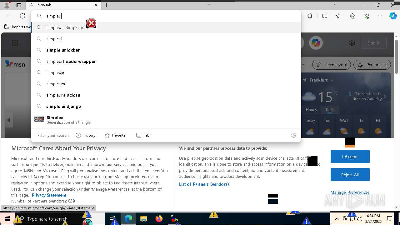The image size is (400, 225).
Task: Open the taskbar clock and date
Action: (373, 219)
